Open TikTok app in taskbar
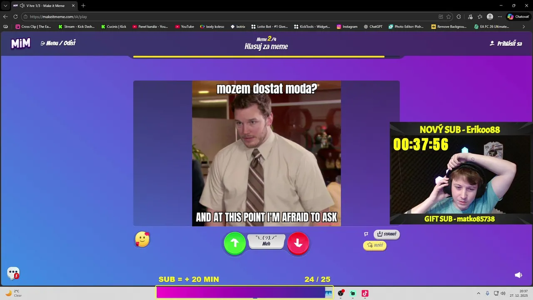533x300 pixels. (365, 293)
